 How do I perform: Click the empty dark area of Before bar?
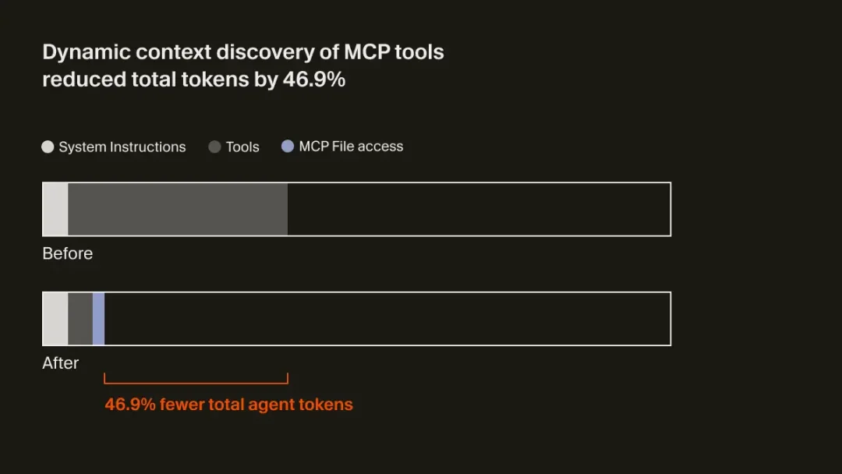pyautogui.click(x=479, y=209)
